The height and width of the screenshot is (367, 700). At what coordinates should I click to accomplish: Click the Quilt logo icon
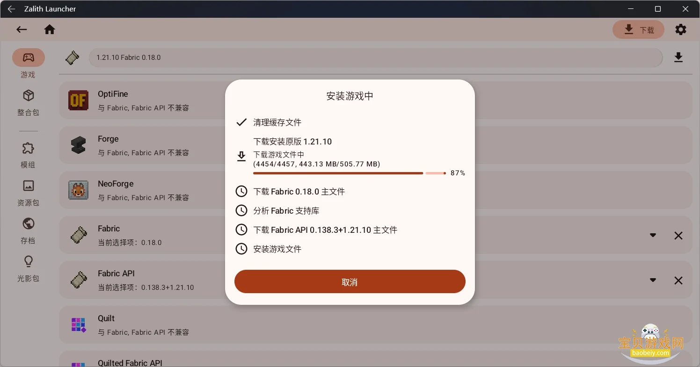(x=78, y=325)
